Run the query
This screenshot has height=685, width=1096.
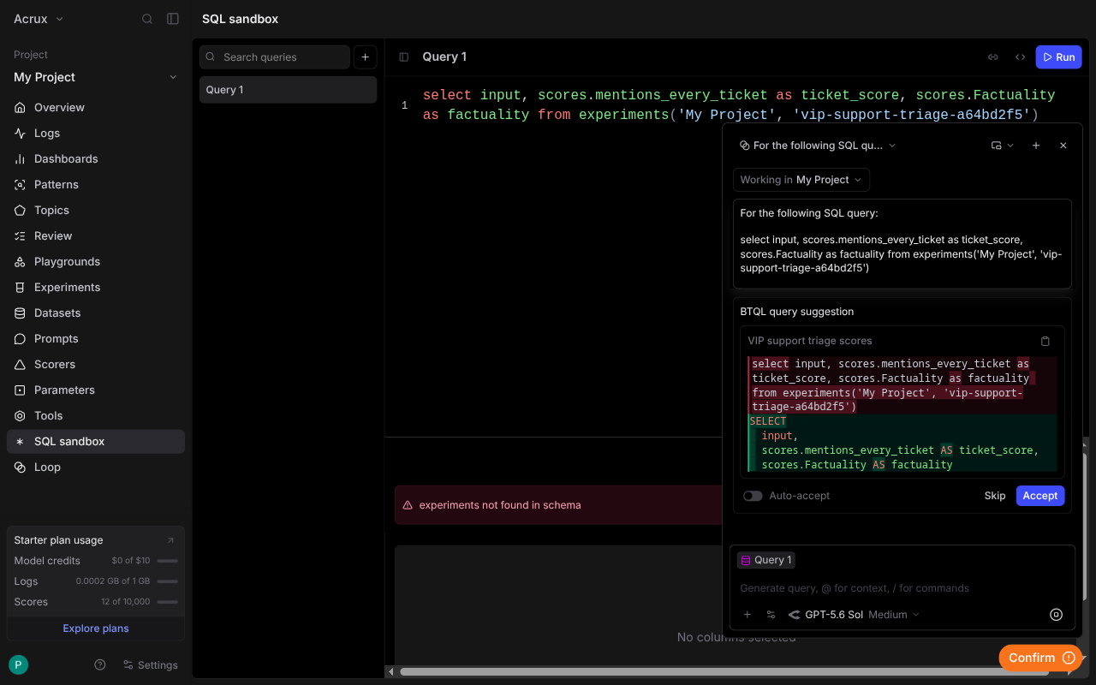tap(1058, 57)
